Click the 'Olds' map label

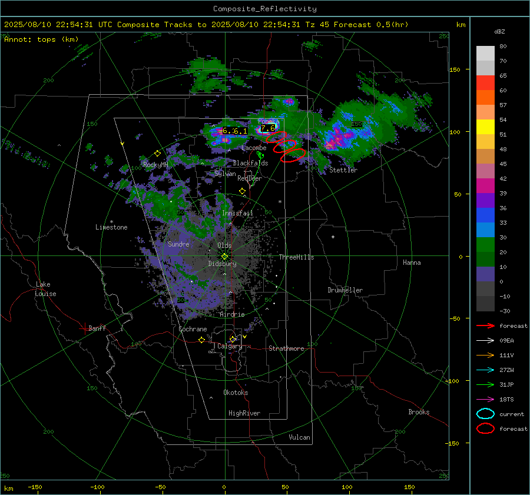coord(224,245)
